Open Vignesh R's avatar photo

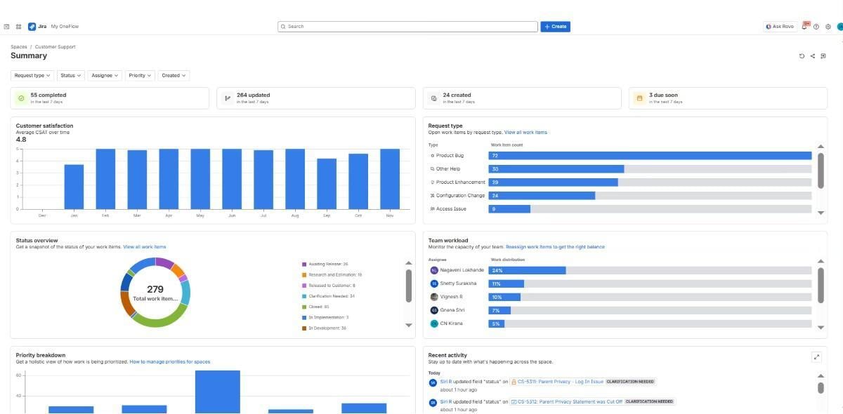coord(434,297)
